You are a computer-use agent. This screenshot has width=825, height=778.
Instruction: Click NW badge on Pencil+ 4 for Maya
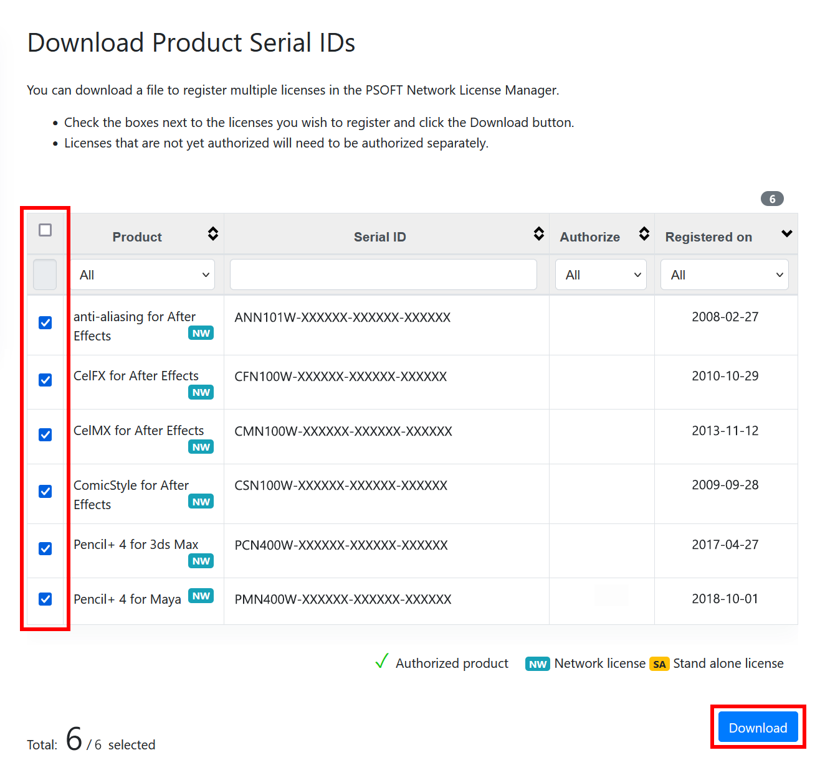click(201, 596)
